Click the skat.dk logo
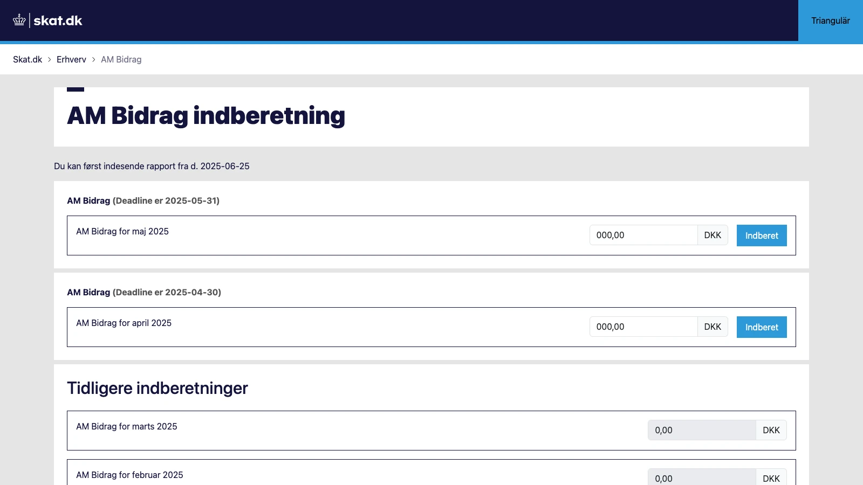Image resolution: width=863 pixels, height=485 pixels. (x=57, y=20)
